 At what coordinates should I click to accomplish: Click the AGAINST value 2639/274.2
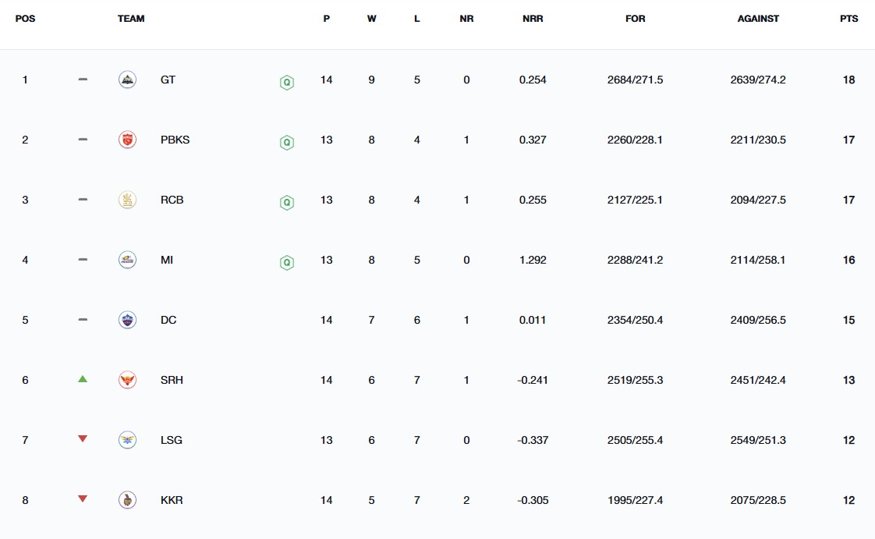[x=758, y=80]
